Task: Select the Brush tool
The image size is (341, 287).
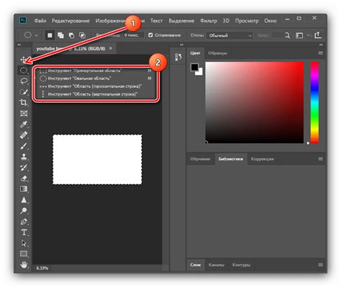Action: point(24,146)
